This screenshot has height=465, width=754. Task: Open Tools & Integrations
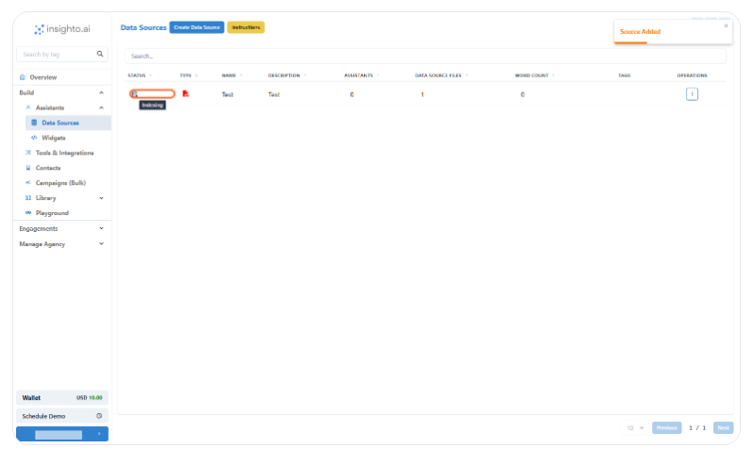coord(64,153)
